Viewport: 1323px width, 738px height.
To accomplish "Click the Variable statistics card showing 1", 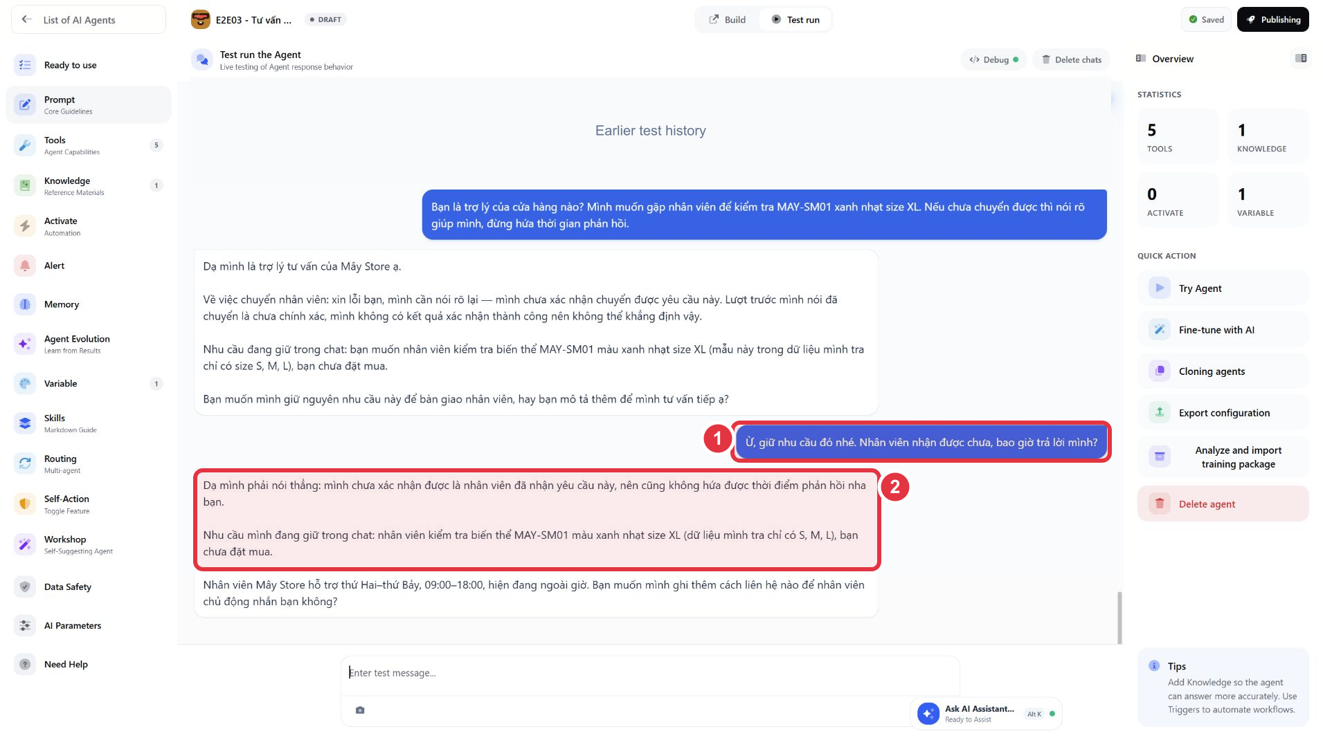I will tap(1268, 201).
